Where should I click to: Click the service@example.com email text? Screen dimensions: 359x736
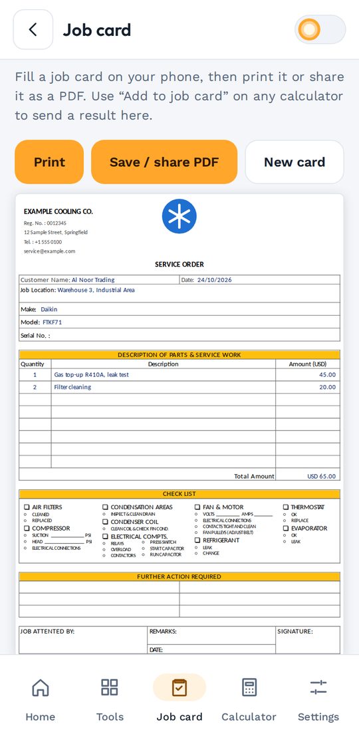49,251
